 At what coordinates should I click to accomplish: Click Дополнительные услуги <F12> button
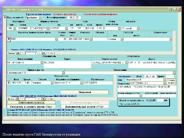click(85, 107)
